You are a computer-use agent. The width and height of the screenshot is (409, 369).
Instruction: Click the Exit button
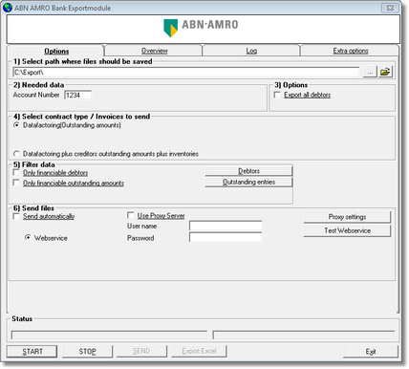[x=371, y=352]
